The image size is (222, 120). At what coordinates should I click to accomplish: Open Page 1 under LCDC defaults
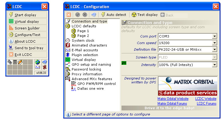(83, 31)
